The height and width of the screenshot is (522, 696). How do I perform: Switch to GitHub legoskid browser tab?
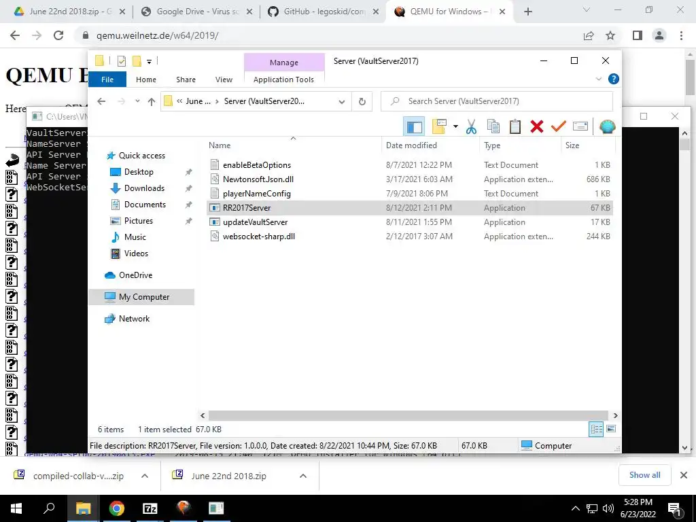tap(324, 12)
